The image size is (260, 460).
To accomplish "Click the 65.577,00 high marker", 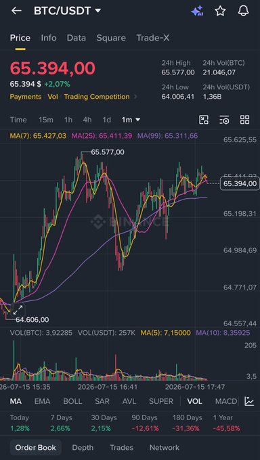I will click(x=108, y=152).
